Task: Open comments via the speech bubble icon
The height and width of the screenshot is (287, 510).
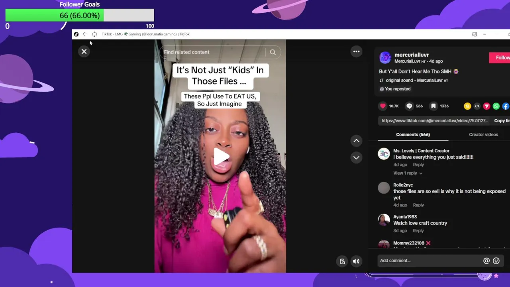Action: click(409, 106)
